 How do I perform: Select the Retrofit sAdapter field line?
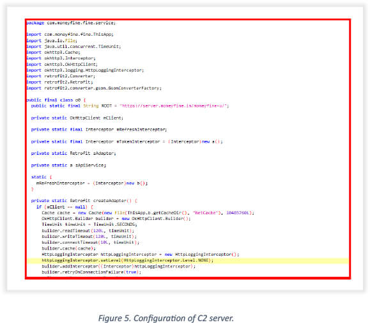[x=73, y=154]
